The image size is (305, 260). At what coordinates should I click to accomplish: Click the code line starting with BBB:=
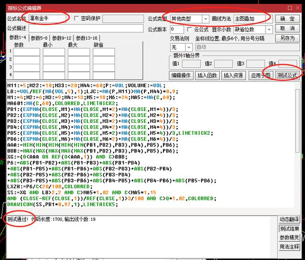(x=92, y=151)
